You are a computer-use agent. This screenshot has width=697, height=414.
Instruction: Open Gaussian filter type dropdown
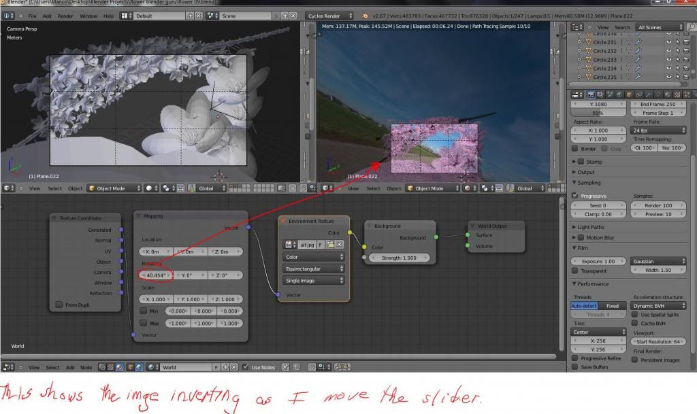[x=658, y=261]
